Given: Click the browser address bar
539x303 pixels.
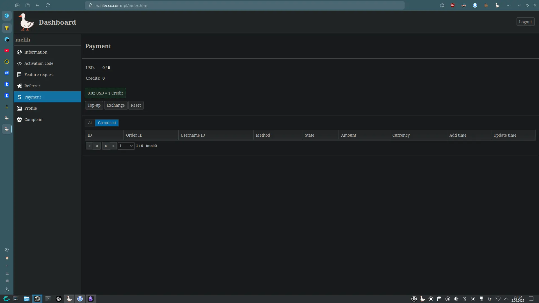Looking at the screenshot, I should [x=245, y=5].
